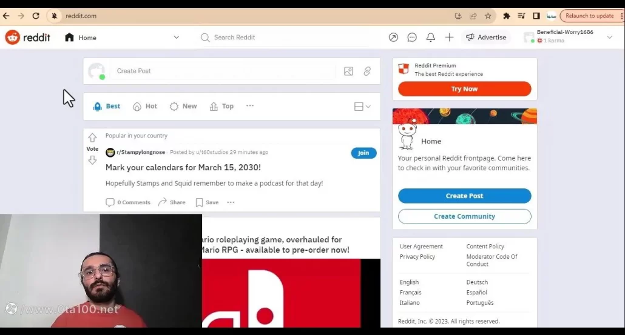
Task: Open the chat bubble icon
Action: pos(412,38)
